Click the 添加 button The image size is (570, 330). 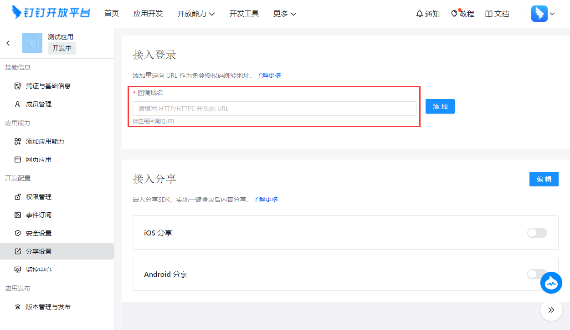coord(440,106)
